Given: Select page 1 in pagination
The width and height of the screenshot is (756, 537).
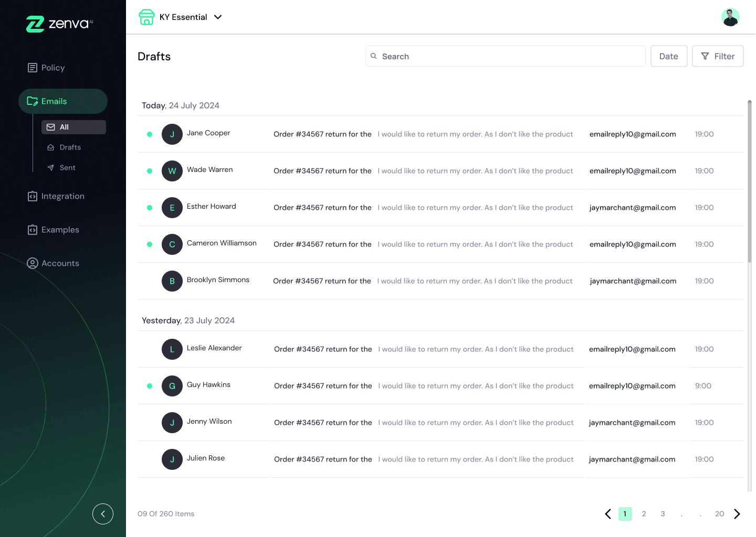Looking at the screenshot, I should tap(625, 514).
